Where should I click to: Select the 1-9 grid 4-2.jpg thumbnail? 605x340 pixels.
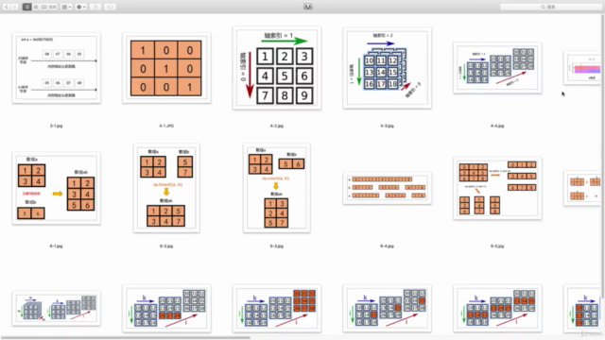point(277,68)
